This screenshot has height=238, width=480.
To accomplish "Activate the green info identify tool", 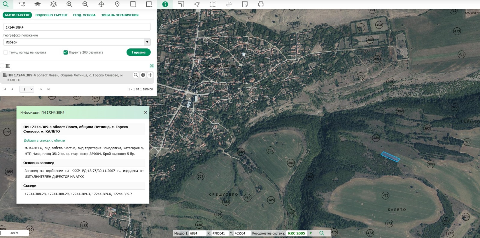I will tap(165, 4).
